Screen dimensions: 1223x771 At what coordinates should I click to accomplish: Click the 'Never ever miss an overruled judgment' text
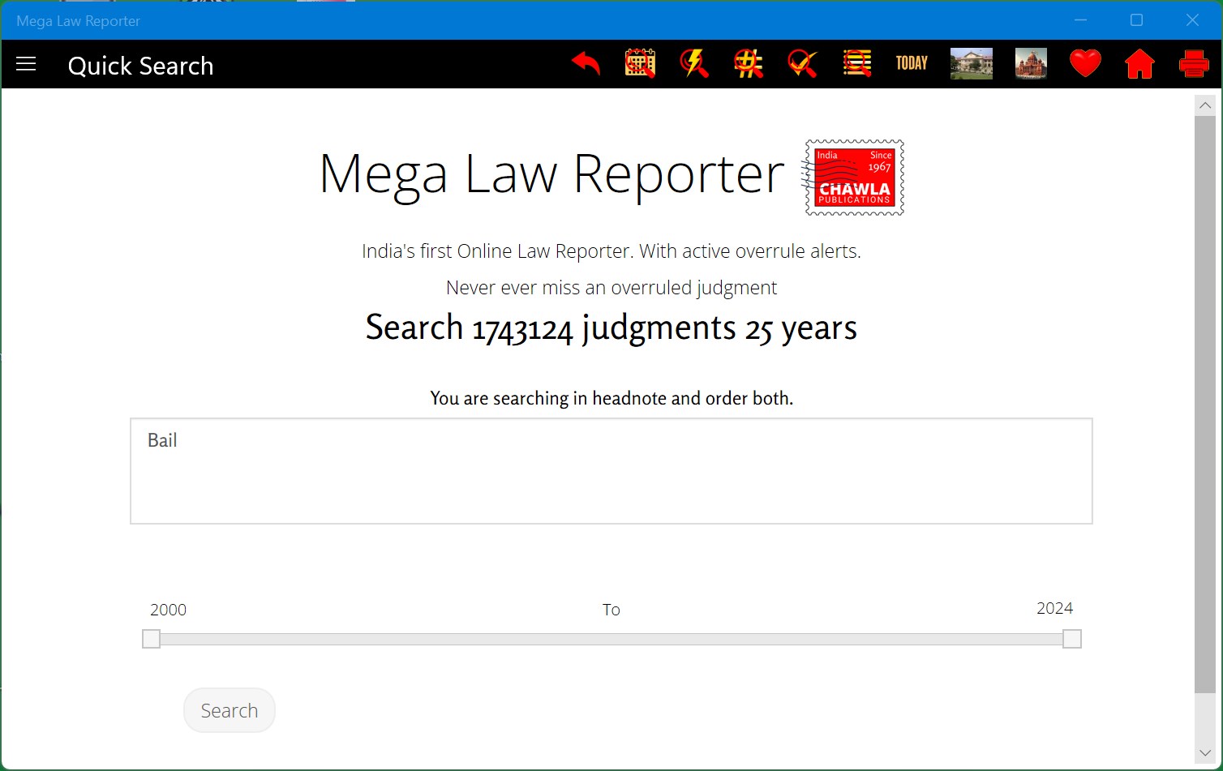pyautogui.click(x=611, y=288)
